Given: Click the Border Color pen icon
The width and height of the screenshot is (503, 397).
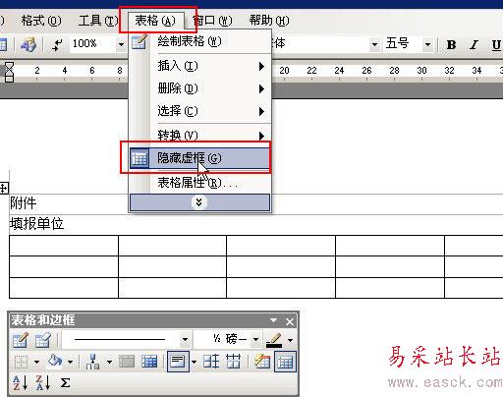Looking at the screenshot, I should pyautogui.click(x=274, y=340).
